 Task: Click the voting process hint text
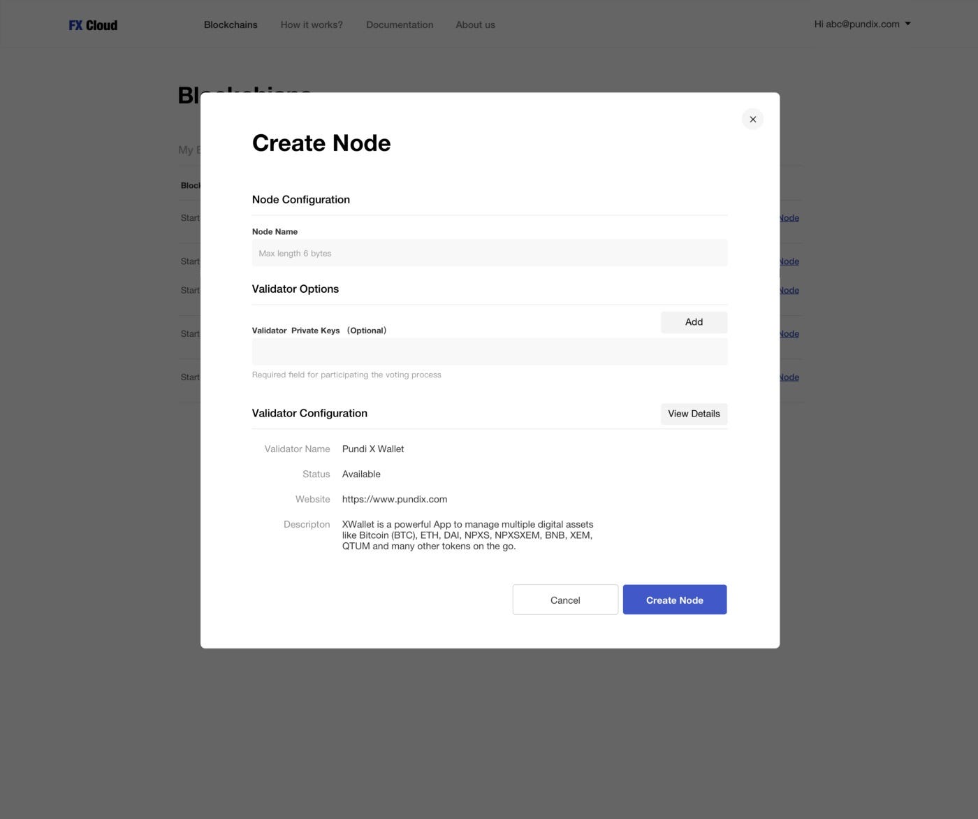click(346, 375)
